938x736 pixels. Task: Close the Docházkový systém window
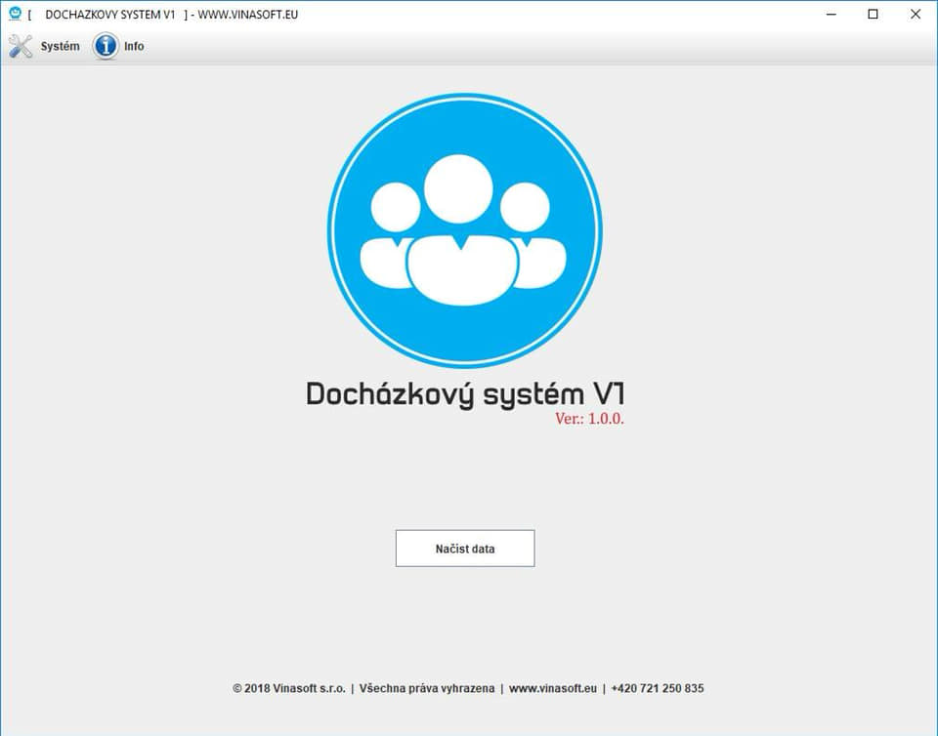tap(916, 15)
